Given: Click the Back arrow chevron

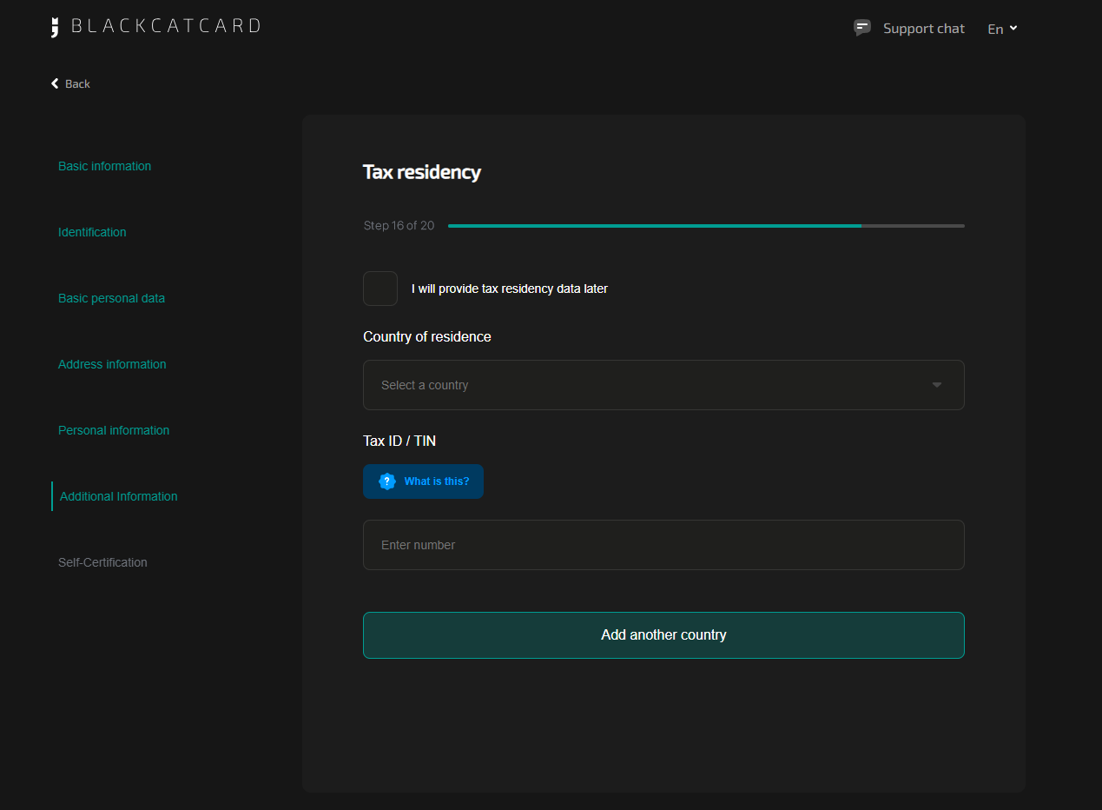Looking at the screenshot, I should 55,83.
